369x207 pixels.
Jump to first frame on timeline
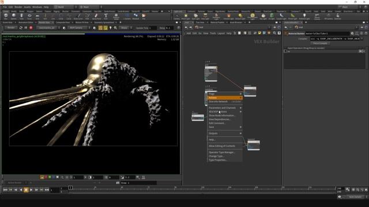point(5,190)
